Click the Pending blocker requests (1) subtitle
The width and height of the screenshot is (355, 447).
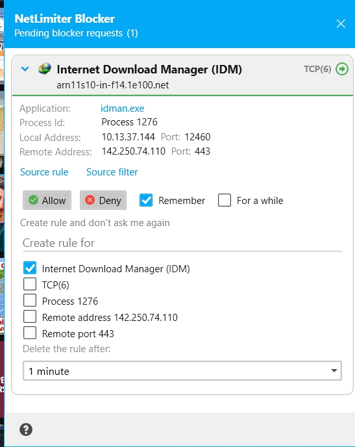pyautogui.click(x=77, y=33)
